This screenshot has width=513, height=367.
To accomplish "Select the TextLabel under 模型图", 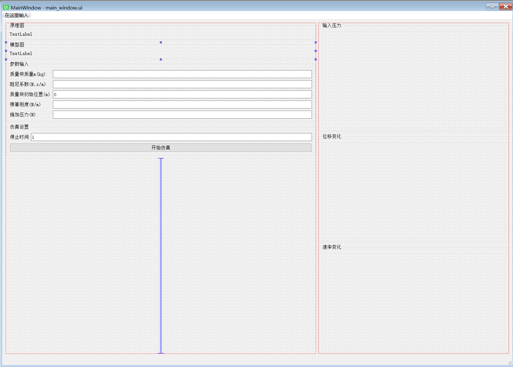I will point(21,53).
